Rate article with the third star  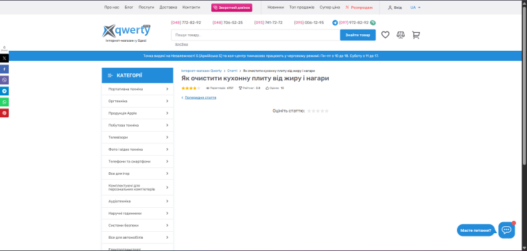point(318,111)
